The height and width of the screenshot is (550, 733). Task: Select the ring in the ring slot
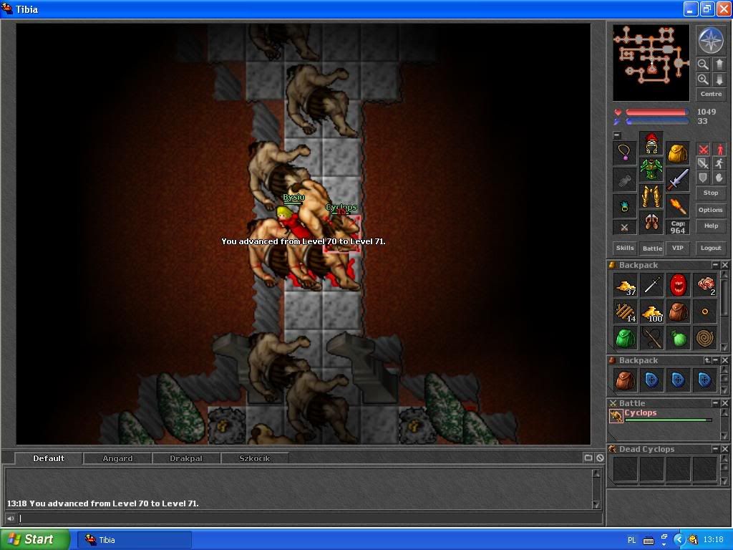pos(624,206)
